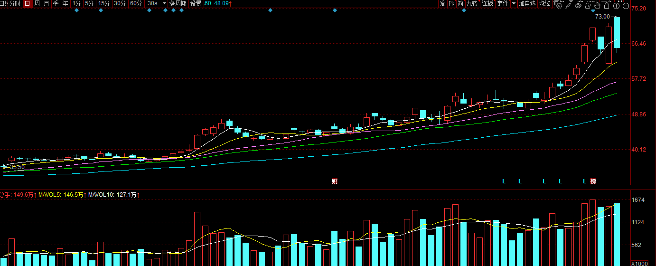Image resolution: width=656 pixels, height=266 pixels.
Task: Click the 60: 48.09 moving average value
Action: click(x=218, y=3)
